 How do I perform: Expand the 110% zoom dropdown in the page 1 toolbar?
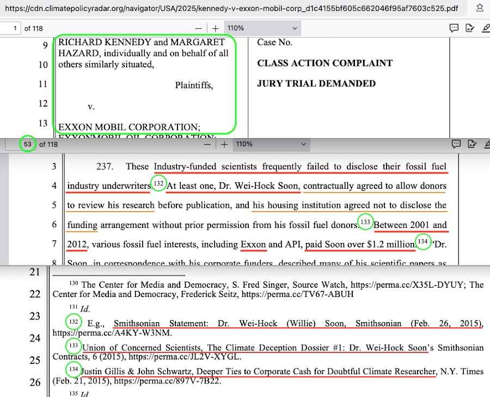click(x=264, y=28)
